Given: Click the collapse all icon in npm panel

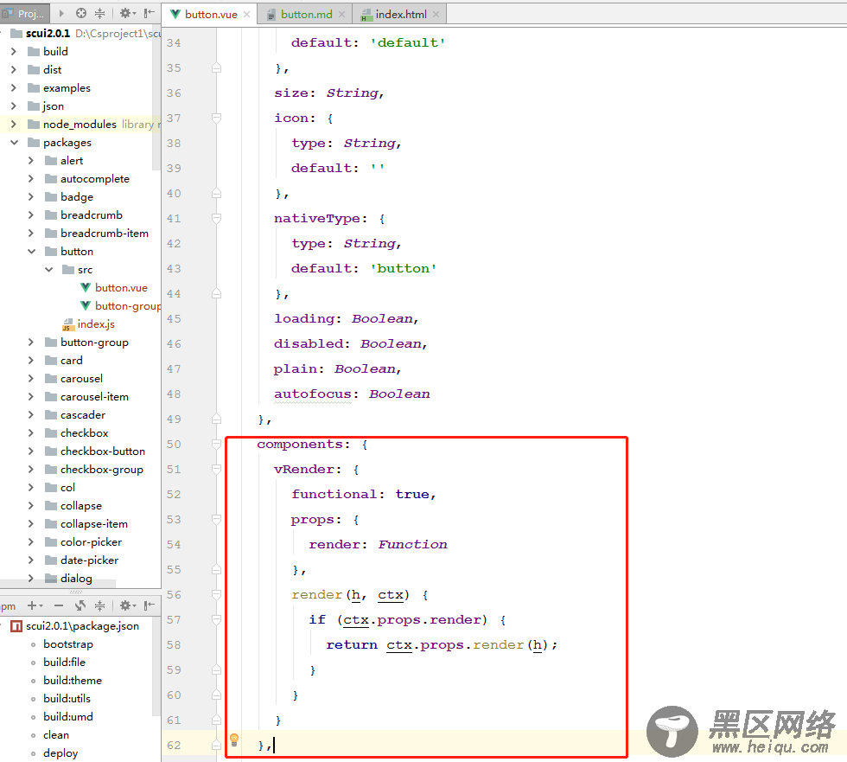Looking at the screenshot, I should [x=100, y=605].
